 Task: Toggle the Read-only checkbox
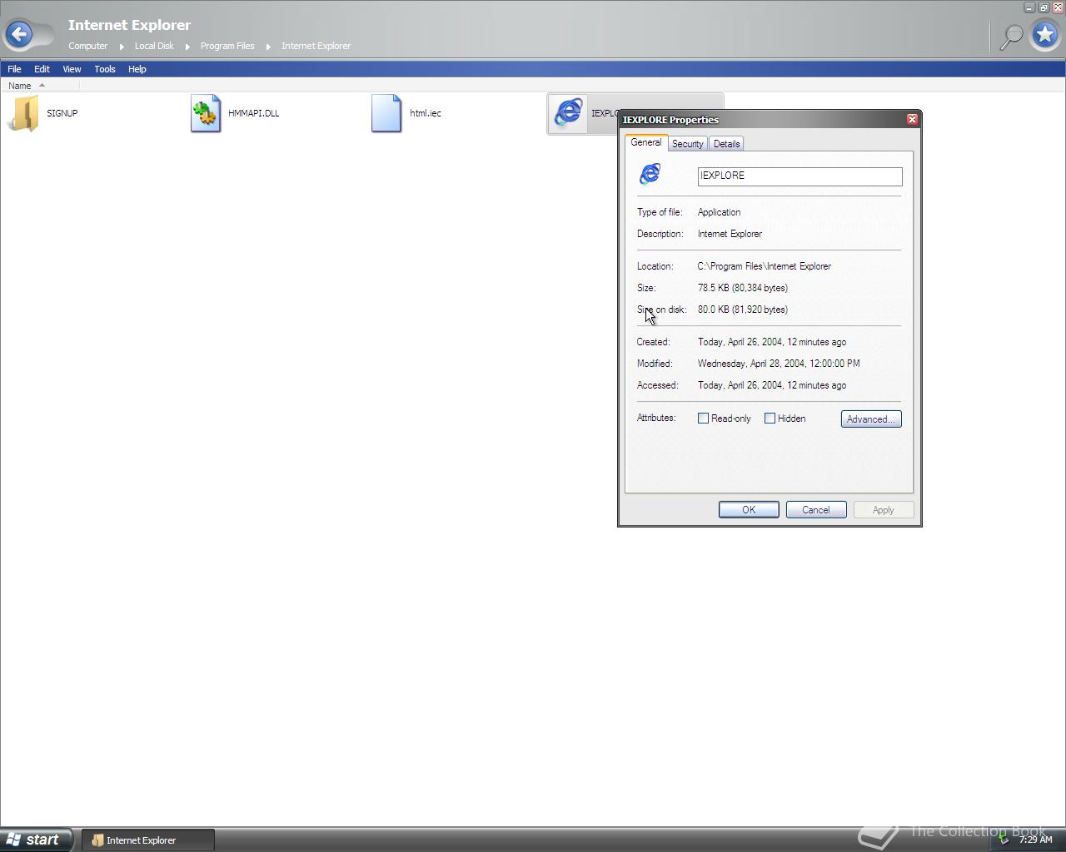(x=703, y=419)
